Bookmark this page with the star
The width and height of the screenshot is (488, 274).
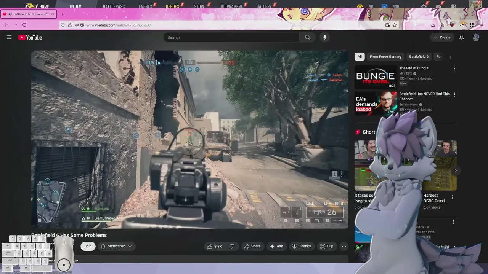tap(395, 25)
